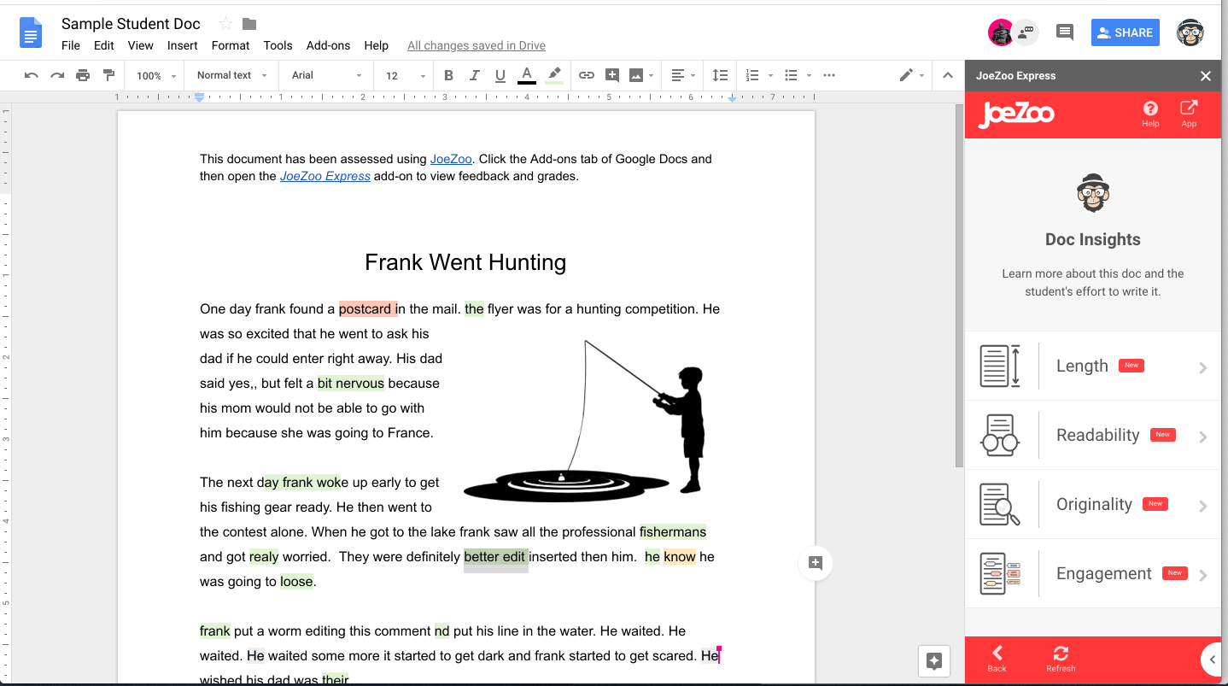
Task: Open the Arial font dropdown
Action: 327,75
